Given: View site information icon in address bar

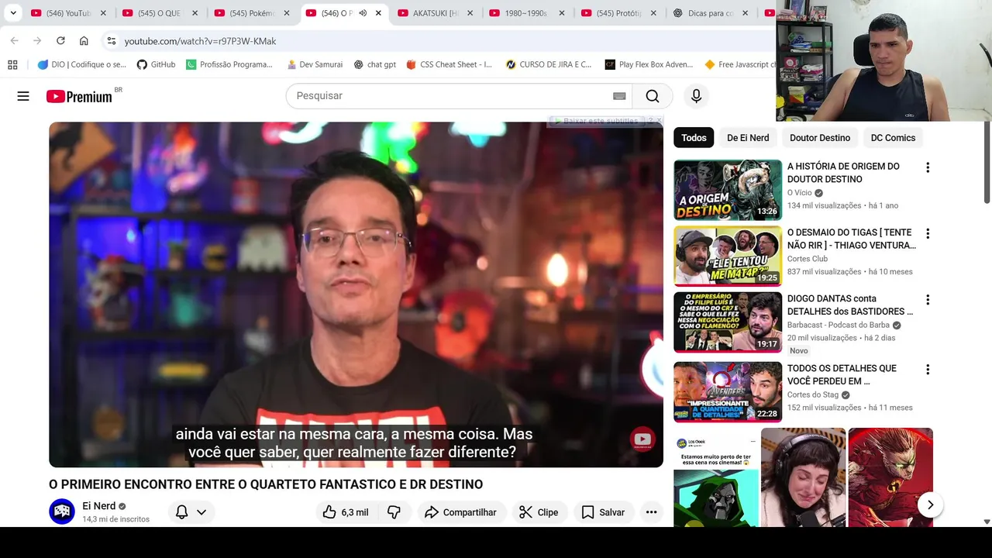Looking at the screenshot, I should click(x=112, y=40).
